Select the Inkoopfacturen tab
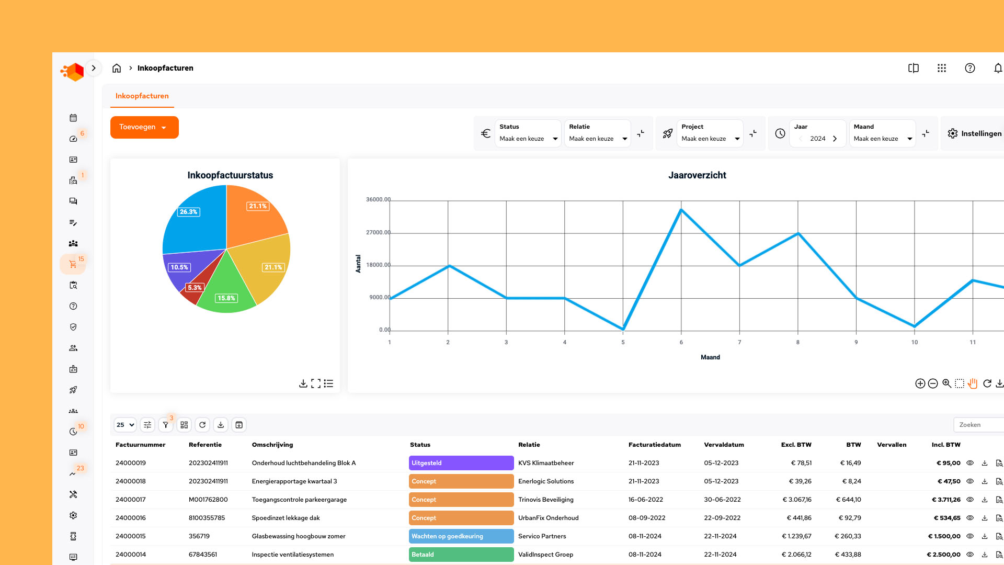 (x=142, y=96)
